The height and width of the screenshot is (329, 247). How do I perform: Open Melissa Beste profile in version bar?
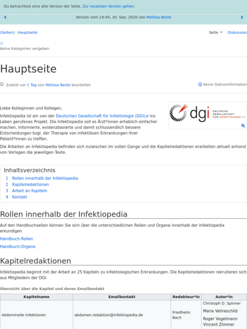click(x=159, y=17)
